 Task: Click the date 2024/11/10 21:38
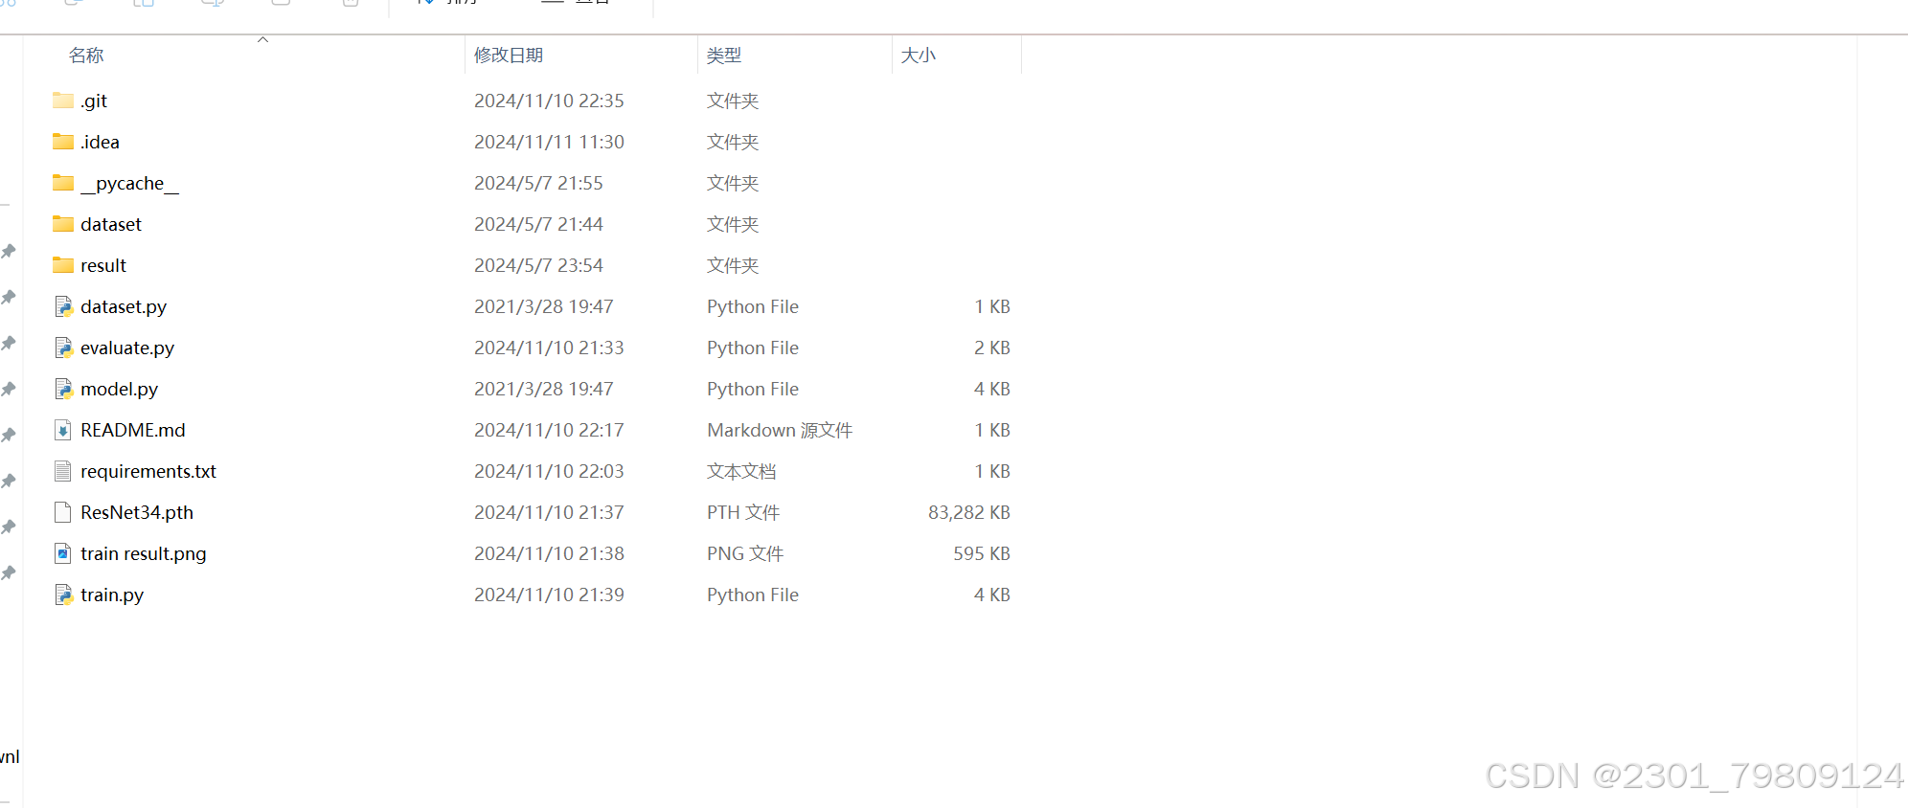(x=549, y=553)
